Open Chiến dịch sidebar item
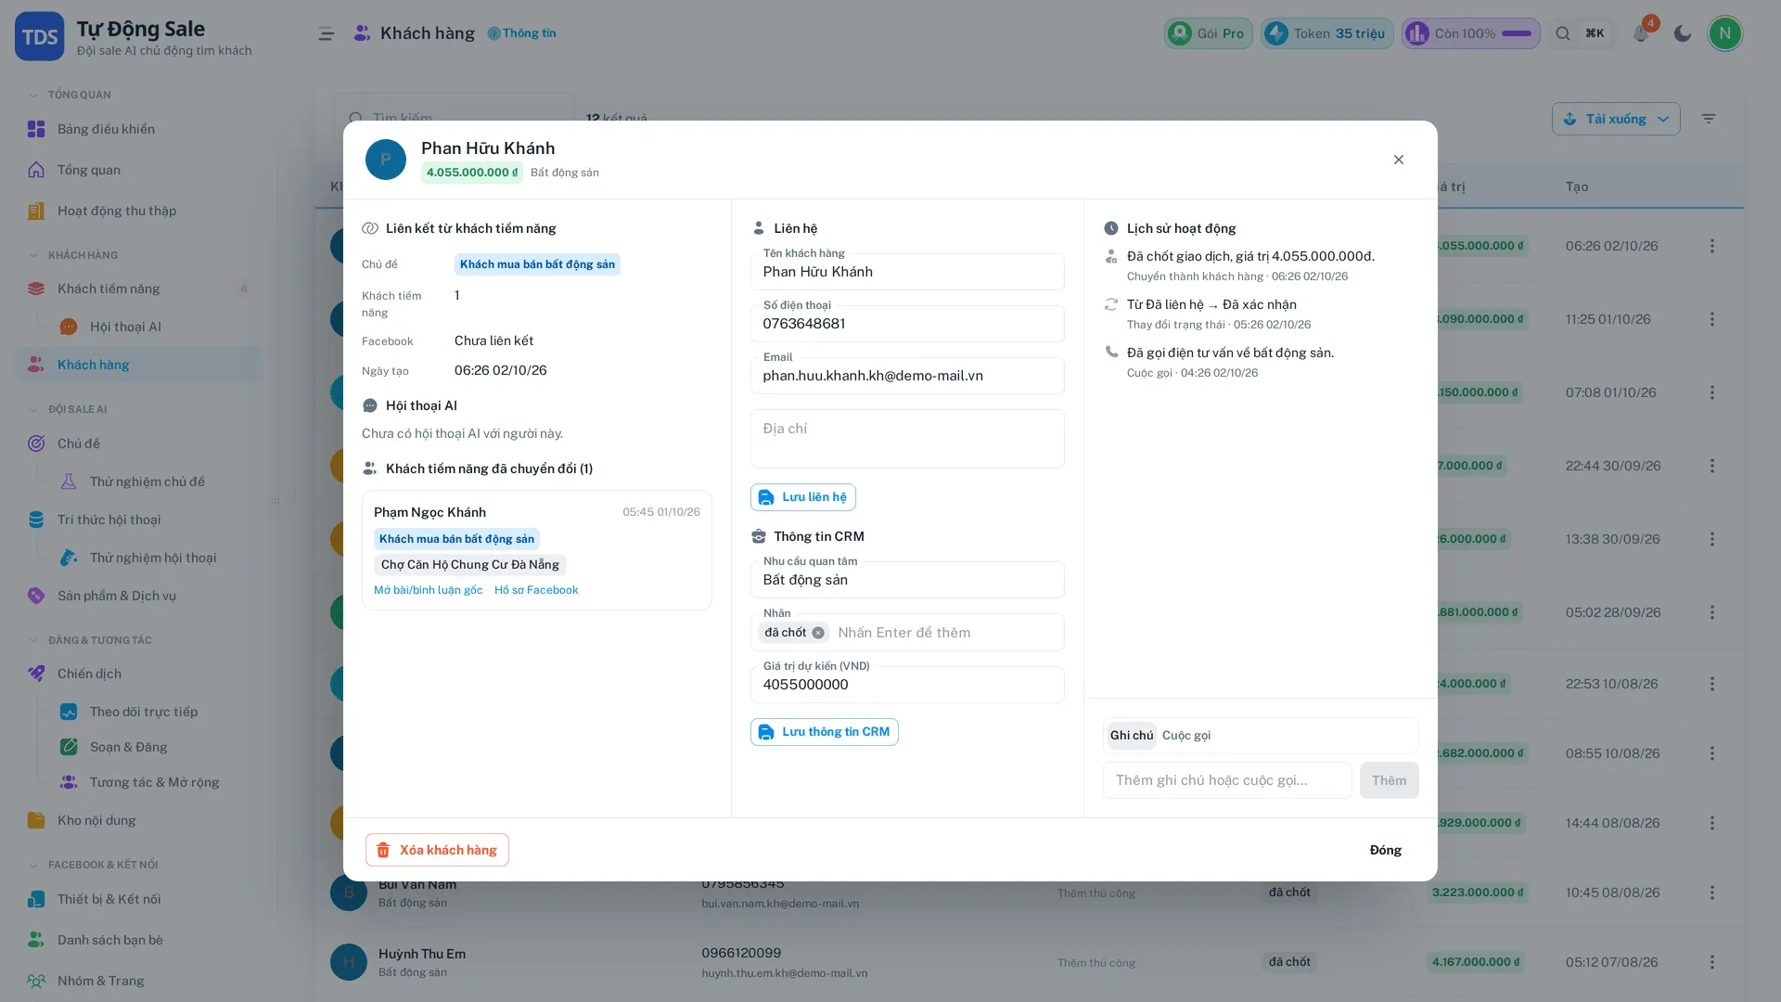Viewport: 1781px width, 1002px height. 139,674
